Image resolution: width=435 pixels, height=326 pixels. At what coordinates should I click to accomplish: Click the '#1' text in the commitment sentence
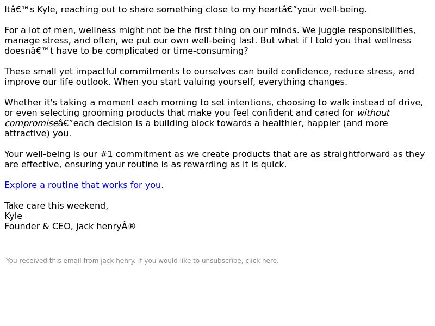107,154
